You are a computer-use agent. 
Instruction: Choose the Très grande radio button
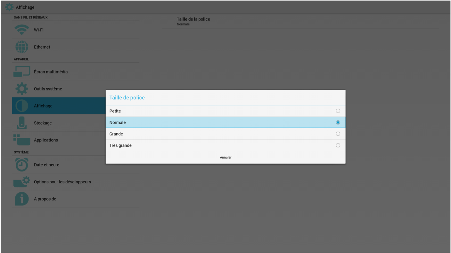pyautogui.click(x=338, y=145)
